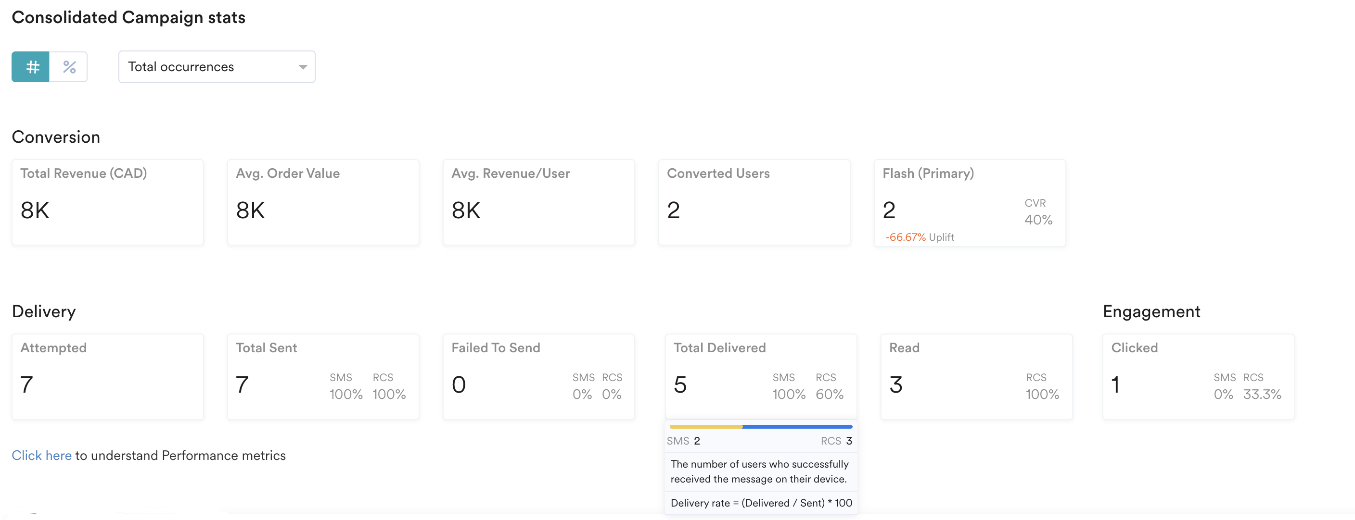The height and width of the screenshot is (520, 1355).
Task: Click the RCS 60% delivered percentage
Action: coord(829,394)
